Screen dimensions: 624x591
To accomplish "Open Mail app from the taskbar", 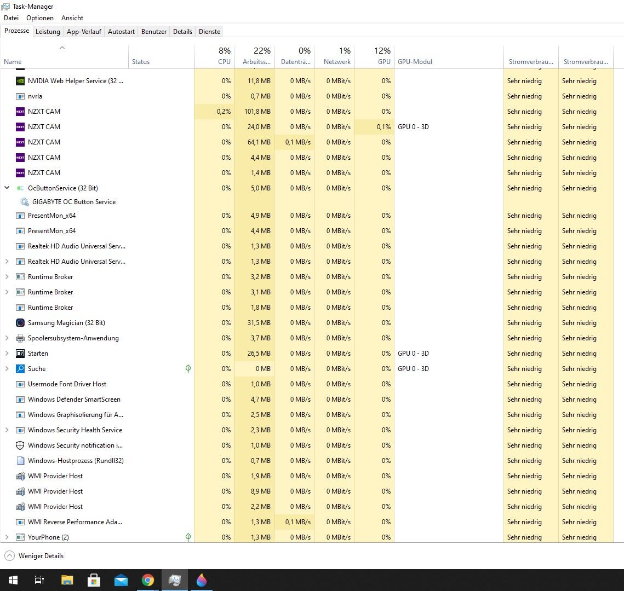I will pyautogui.click(x=121, y=580).
